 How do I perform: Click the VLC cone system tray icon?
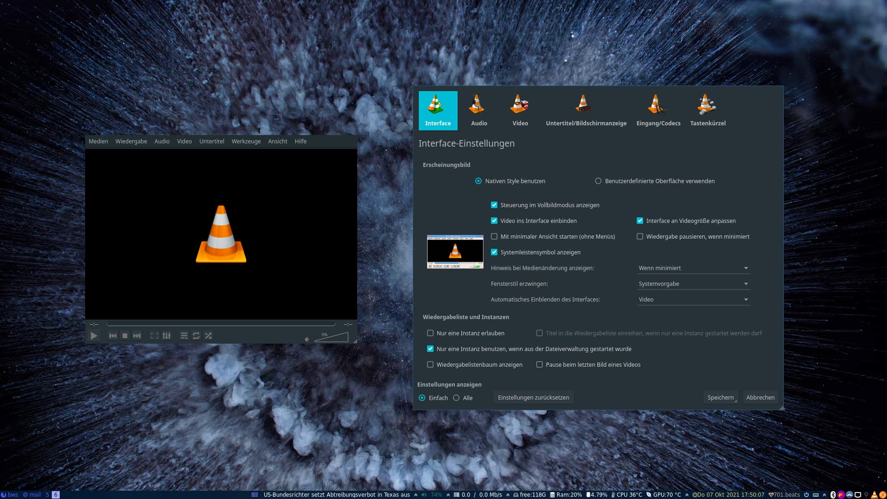pos(874,495)
